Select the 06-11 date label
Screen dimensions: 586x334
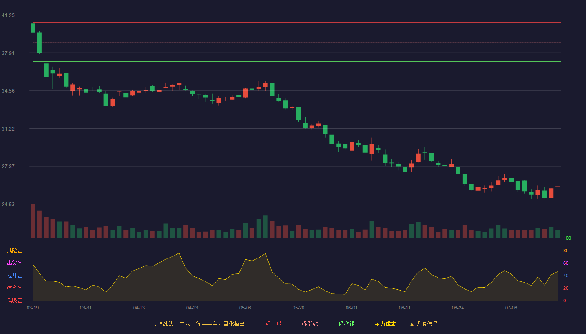click(405, 308)
